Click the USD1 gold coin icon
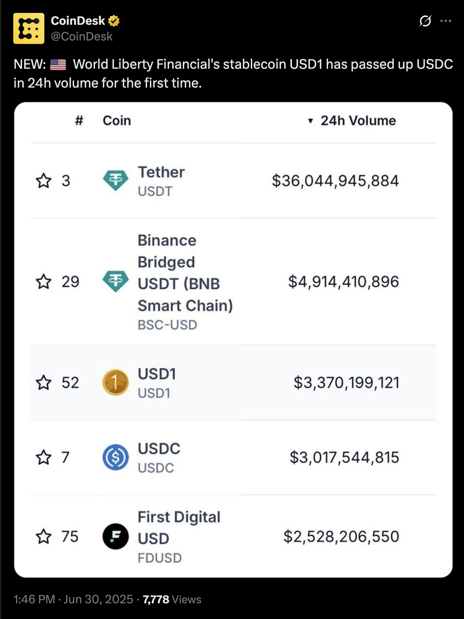Viewport: 464px width, 619px height. pos(116,382)
